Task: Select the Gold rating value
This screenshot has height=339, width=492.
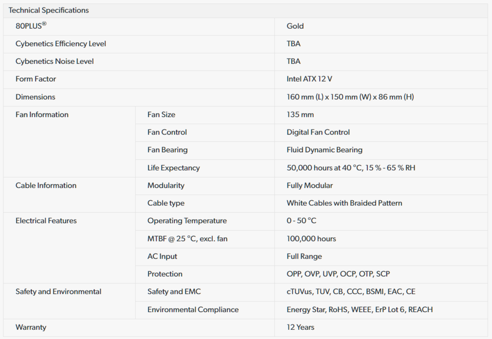Action: point(295,26)
